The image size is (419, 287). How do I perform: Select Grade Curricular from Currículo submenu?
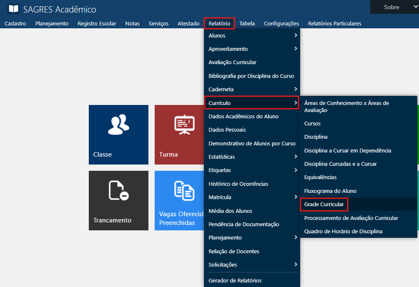tap(324, 205)
